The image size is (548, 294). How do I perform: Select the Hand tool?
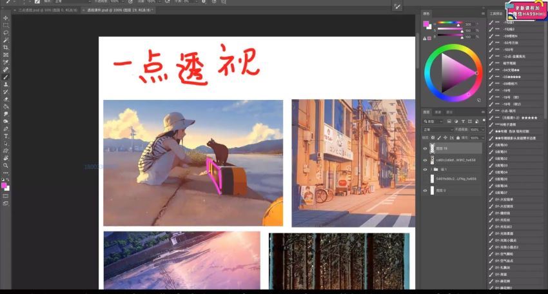click(x=6, y=158)
